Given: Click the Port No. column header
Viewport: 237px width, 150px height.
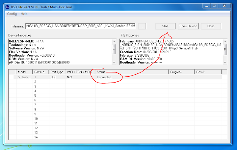Looking at the screenshot, I should pyautogui.click(x=41, y=72).
